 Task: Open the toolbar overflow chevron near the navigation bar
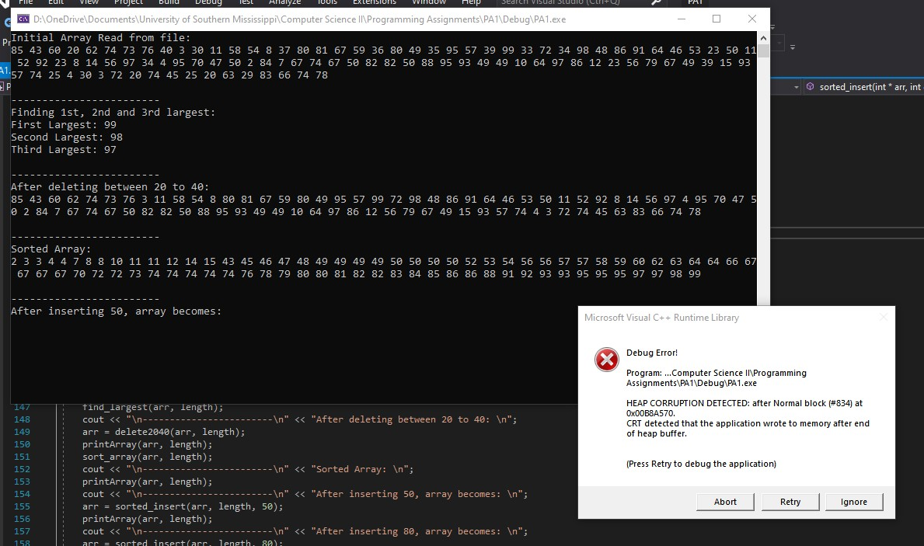[792, 47]
